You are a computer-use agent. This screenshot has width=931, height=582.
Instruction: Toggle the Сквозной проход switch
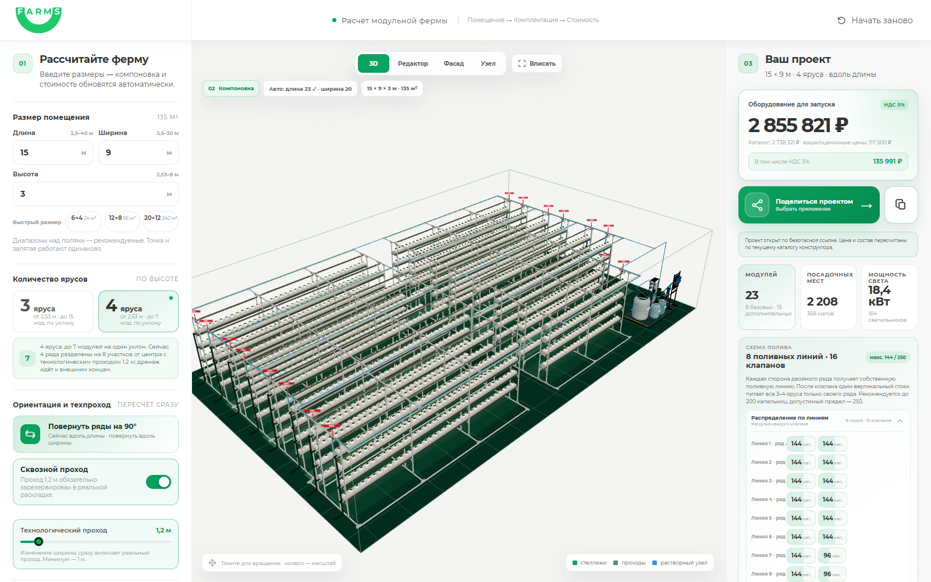click(x=158, y=482)
